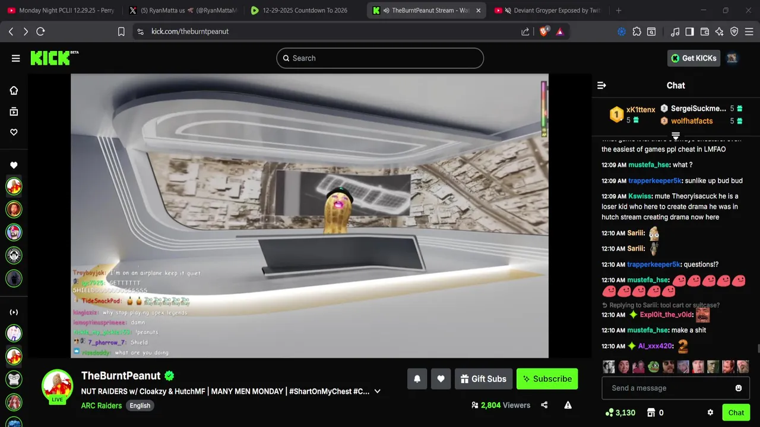Screen dimensions: 760x427
Task: Switch to Monday Night PCLII YouTube tab
Action: tap(60, 10)
